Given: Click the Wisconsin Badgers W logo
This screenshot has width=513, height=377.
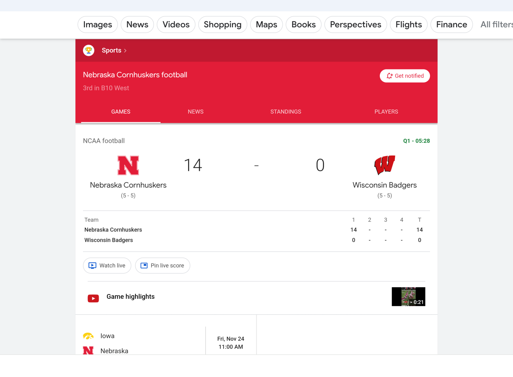Looking at the screenshot, I should 385,165.
